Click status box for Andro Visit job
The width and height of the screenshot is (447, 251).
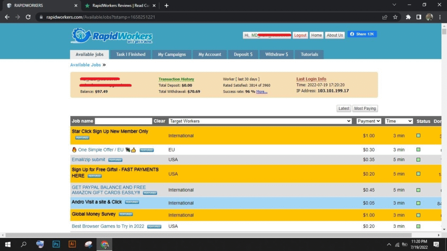(418, 203)
